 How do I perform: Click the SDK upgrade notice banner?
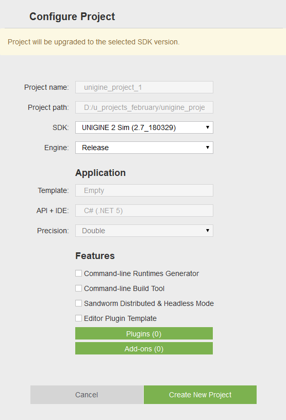pyautogui.click(x=143, y=42)
